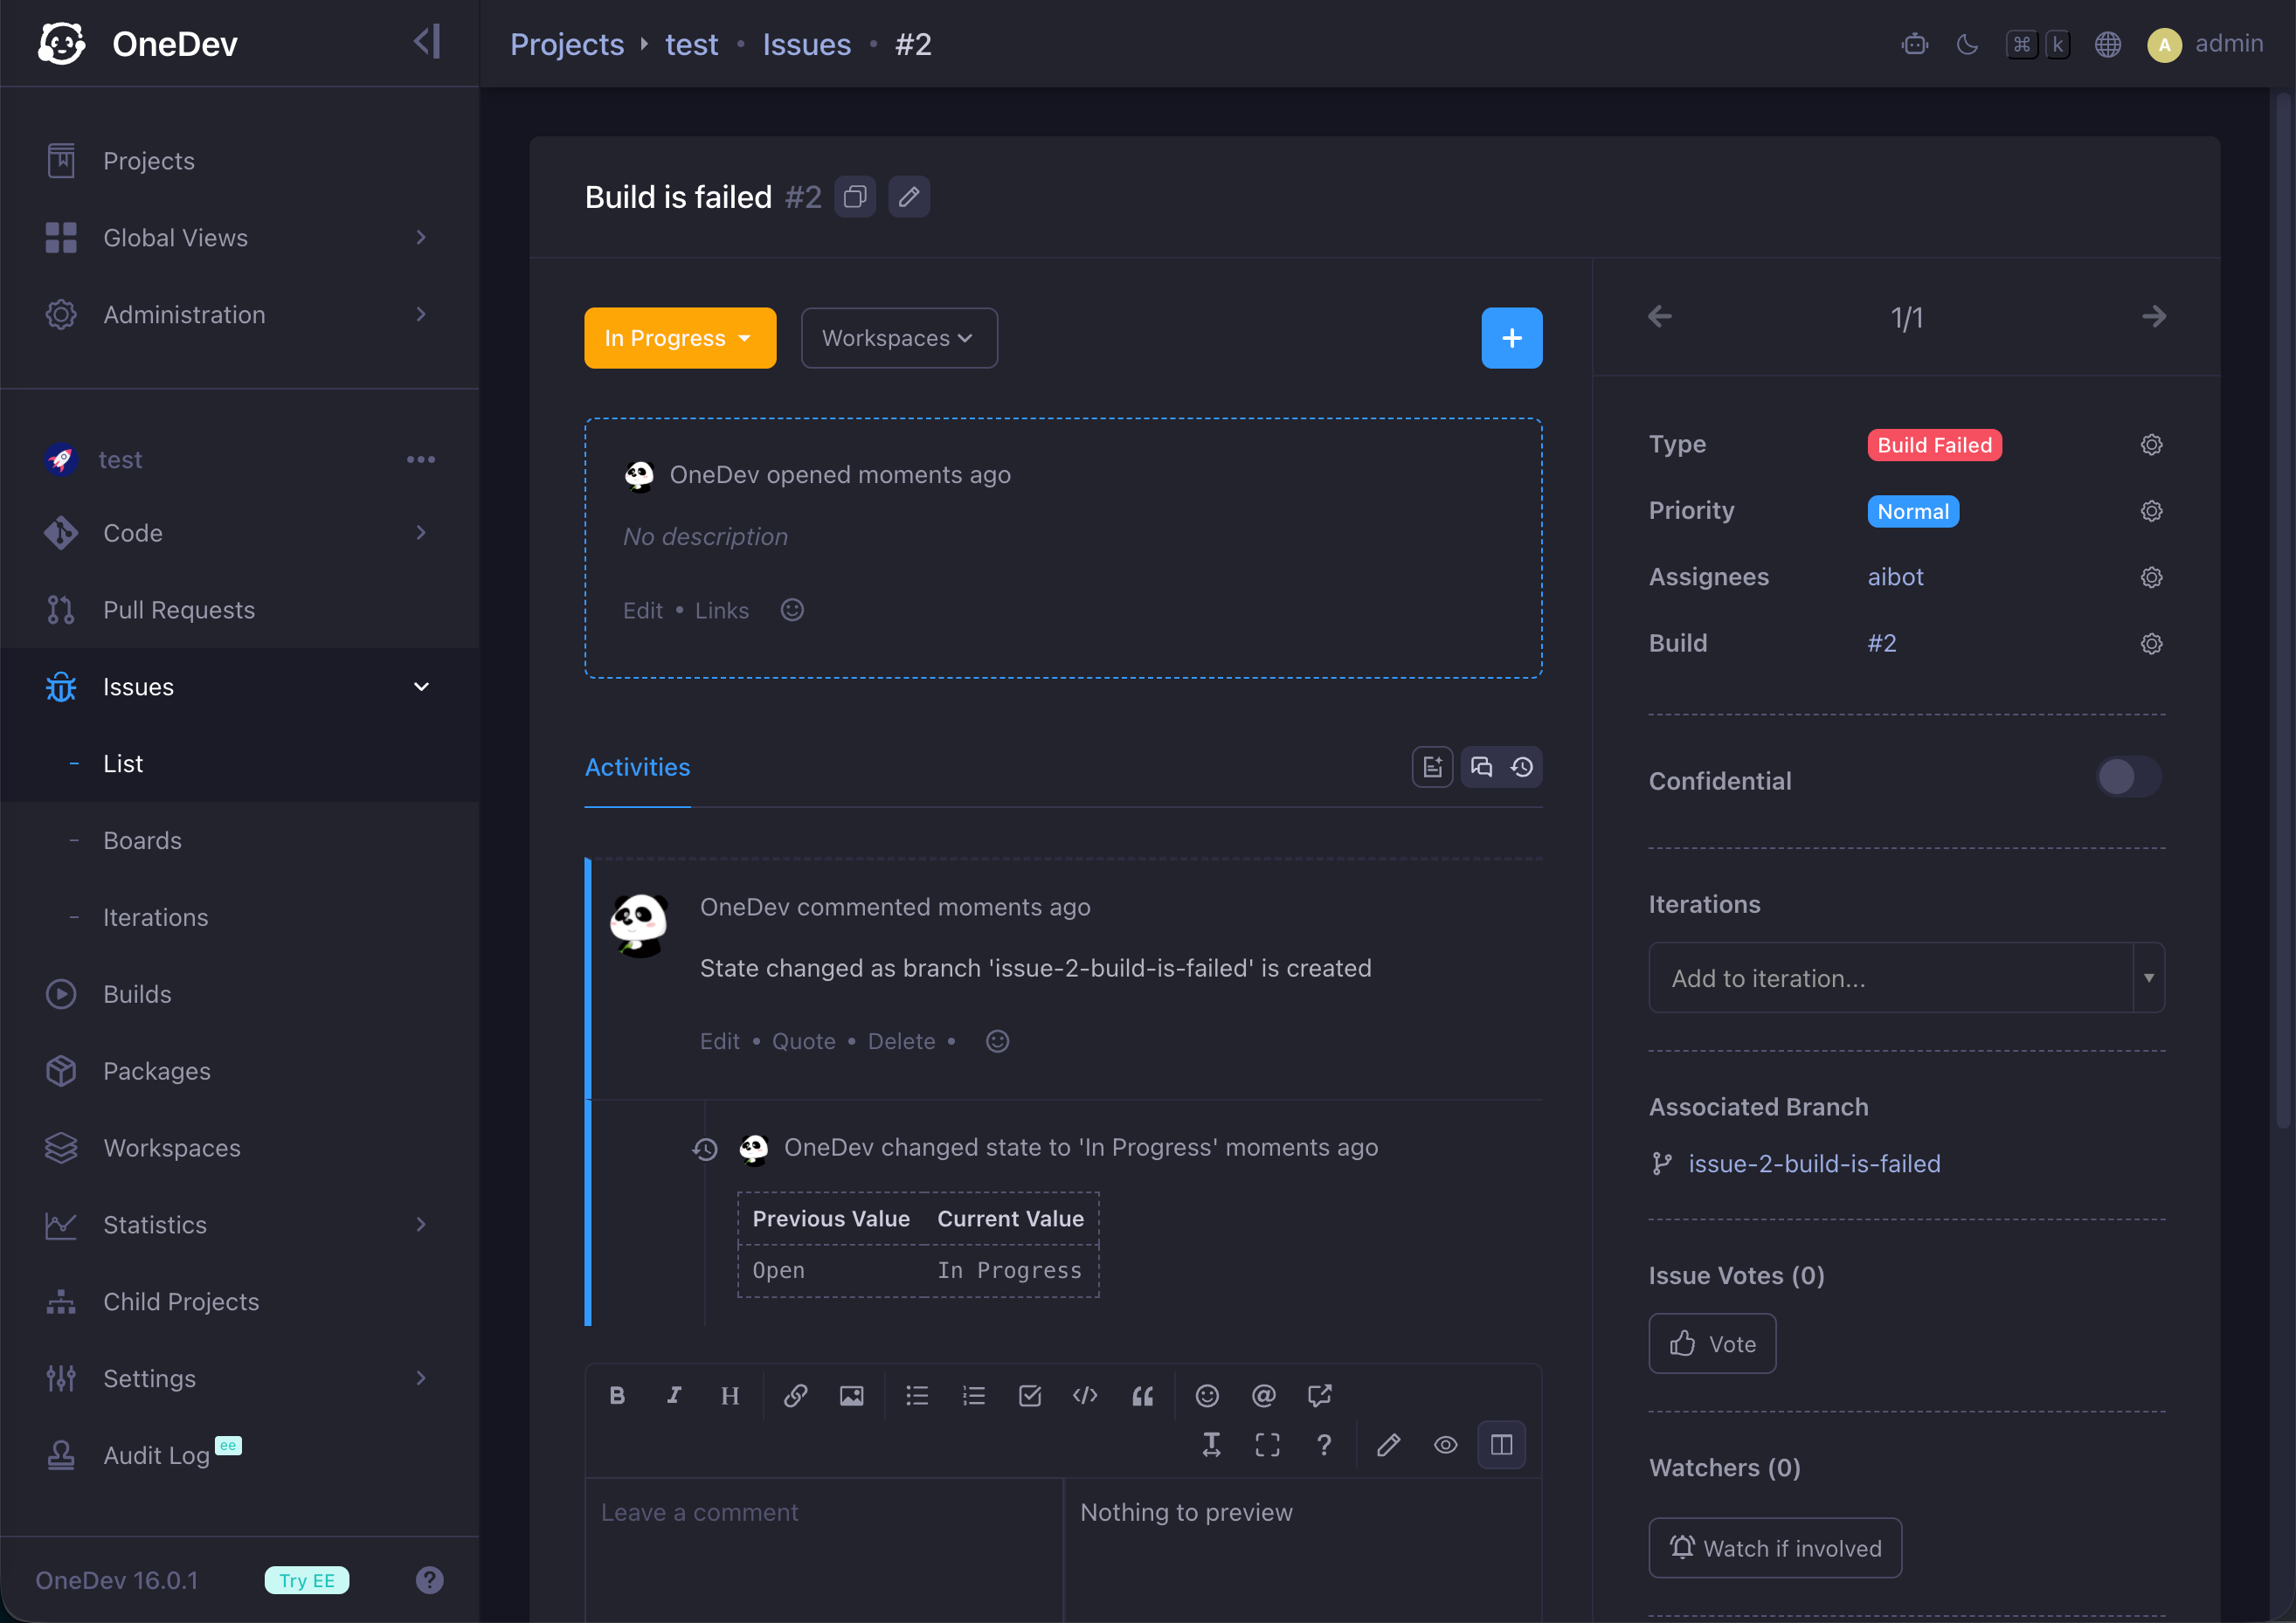
Task: Insert quote in comment editor
Action: pos(1142,1395)
